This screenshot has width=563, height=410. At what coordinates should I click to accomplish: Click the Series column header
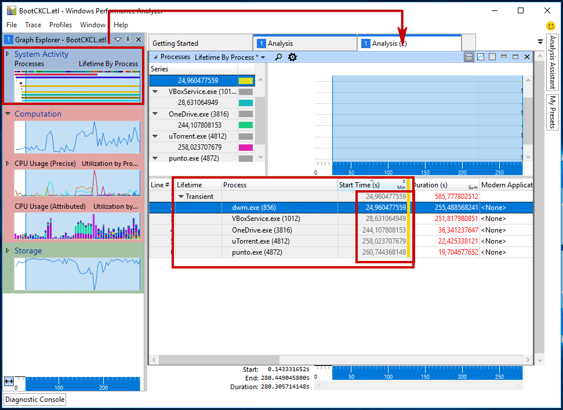coord(193,69)
